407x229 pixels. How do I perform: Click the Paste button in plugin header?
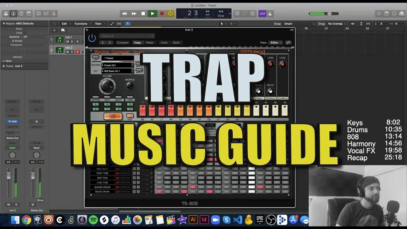150,43
